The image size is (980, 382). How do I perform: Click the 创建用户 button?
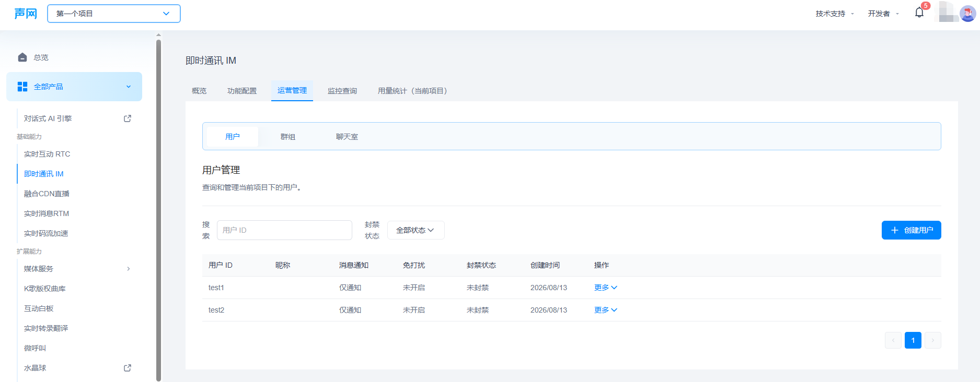(912, 230)
